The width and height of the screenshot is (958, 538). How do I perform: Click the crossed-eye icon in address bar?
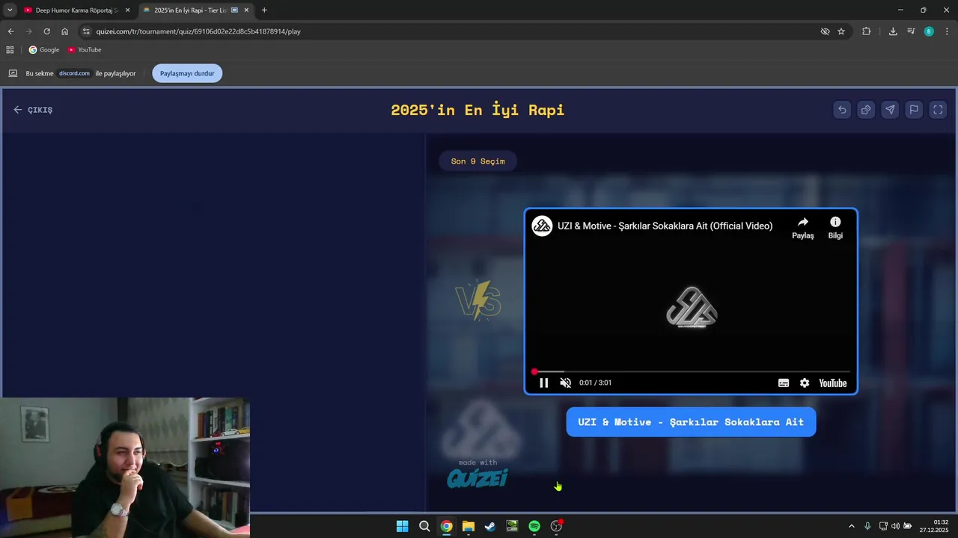[825, 31]
